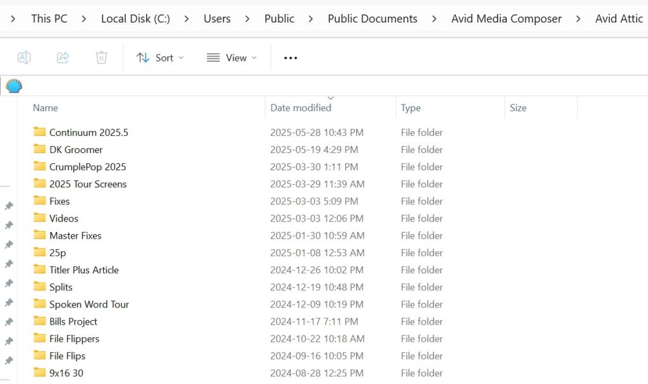
Task: Select the CrumplePop 2025 folder icon
Action: 40,166
